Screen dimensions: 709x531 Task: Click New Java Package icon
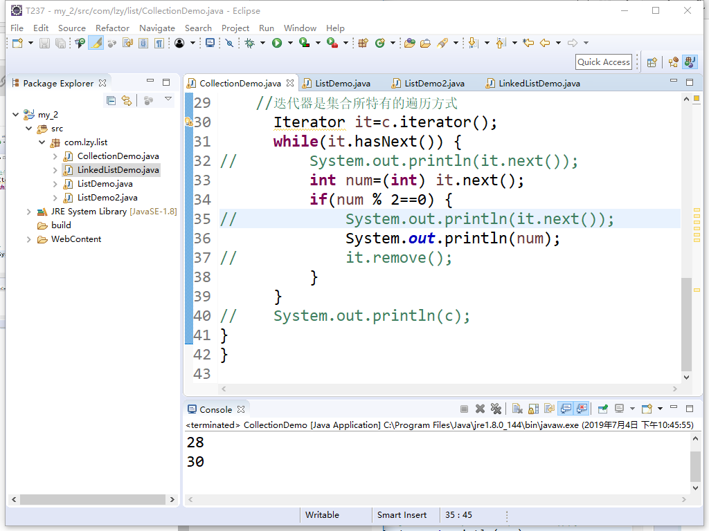363,43
